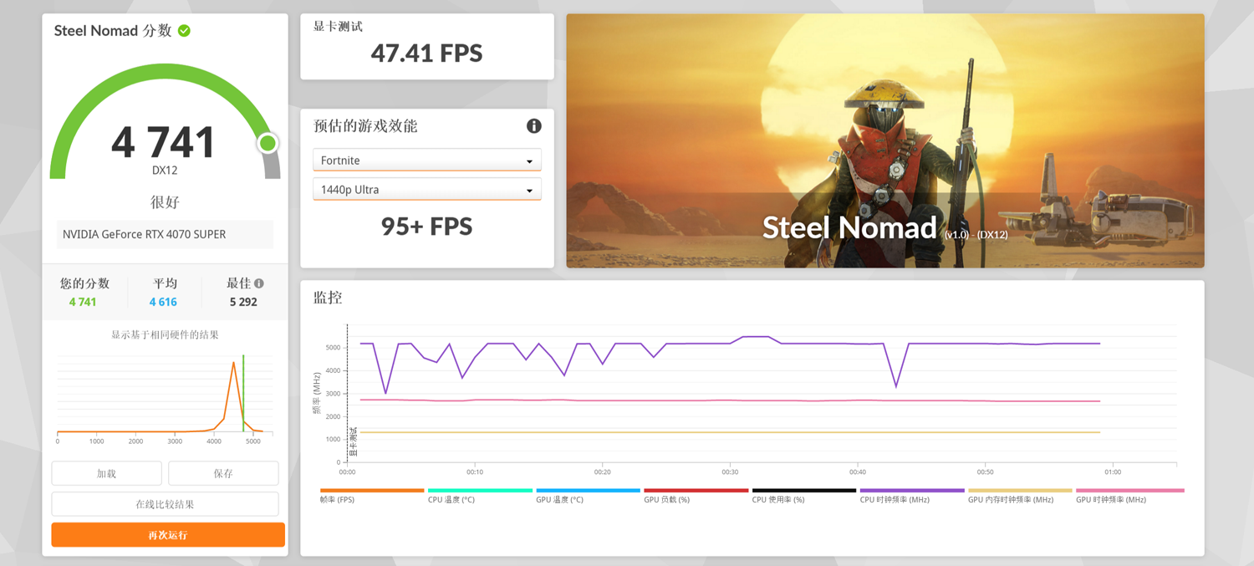Toggle the CPU 时钟频率 legend swatch
The image size is (1254, 566).
tap(912, 491)
